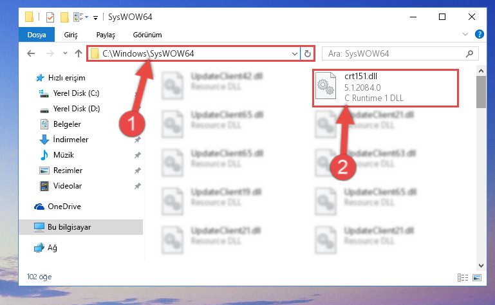This screenshot has width=495, height=305.
Task: Select OneDrive in the navigation pane
Action: [64, 207]
